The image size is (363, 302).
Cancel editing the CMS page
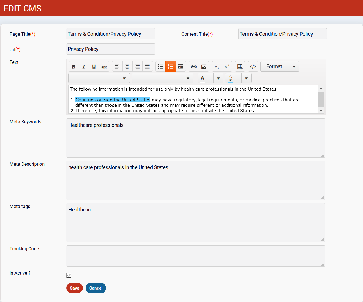point(96,288)
